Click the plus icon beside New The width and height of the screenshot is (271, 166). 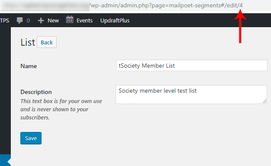(41, 21)
